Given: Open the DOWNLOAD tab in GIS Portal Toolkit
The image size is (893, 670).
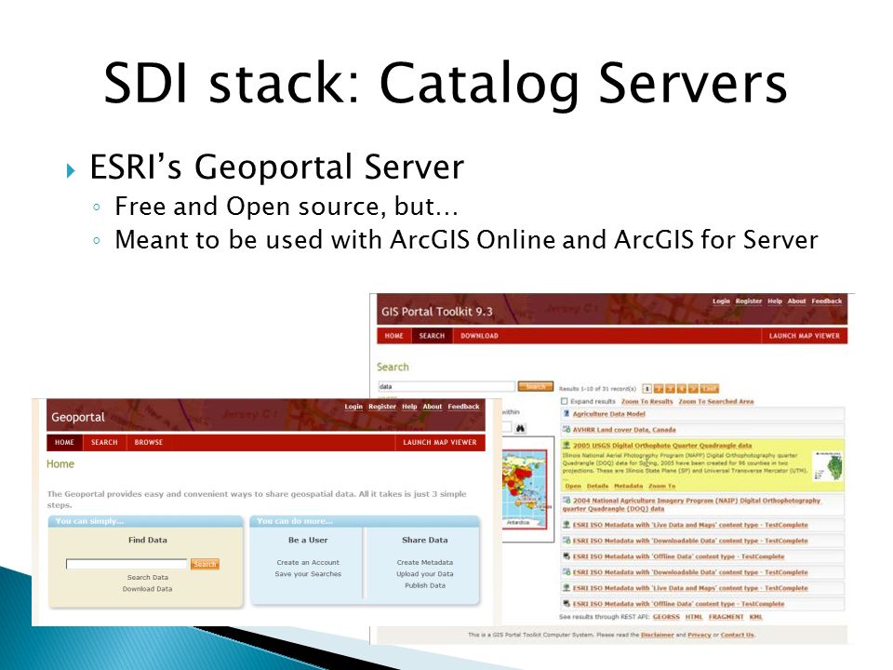Looking at the screenshot, I should [480, 336].
